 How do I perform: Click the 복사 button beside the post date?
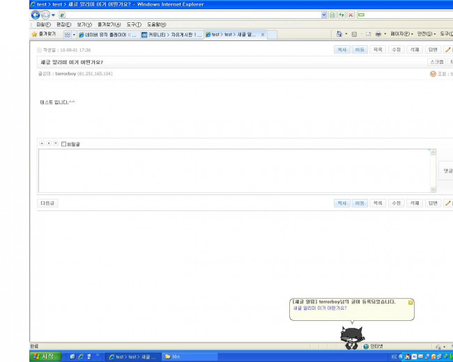(342, 49)
